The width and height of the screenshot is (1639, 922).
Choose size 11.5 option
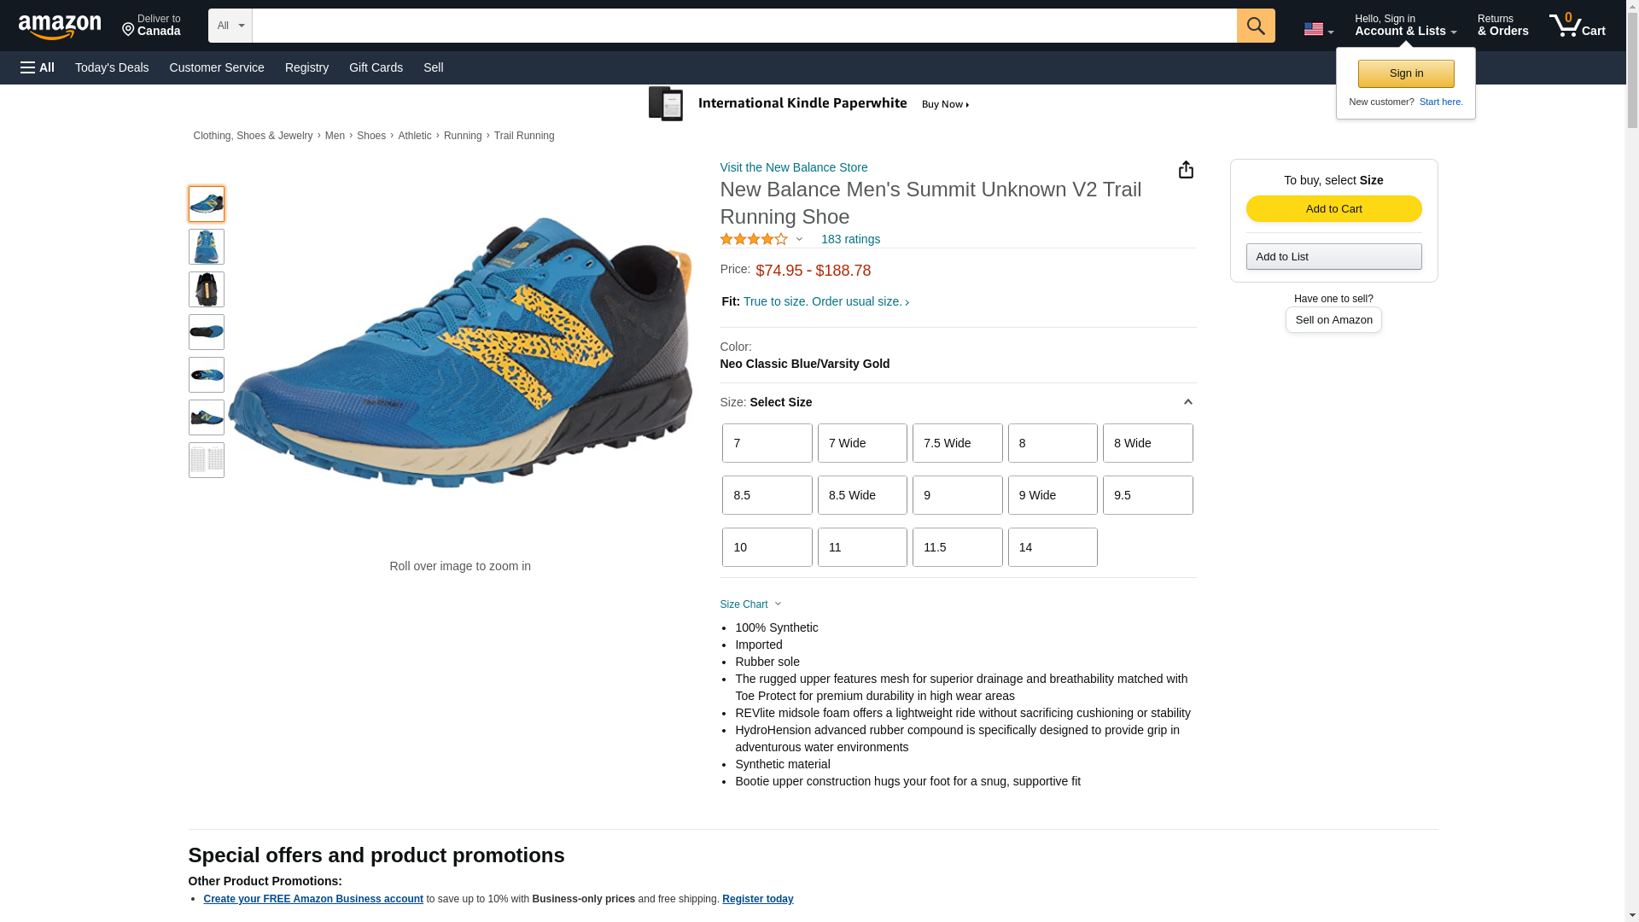tap(957, 547)
